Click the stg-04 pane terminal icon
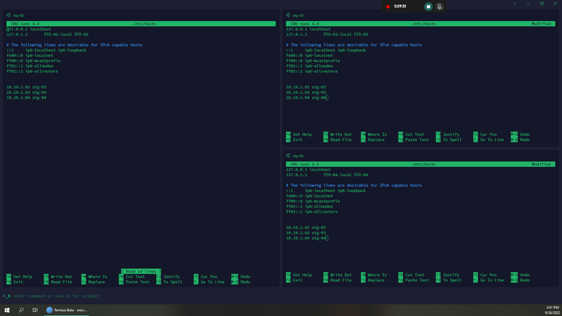Screen dimensions: 562x316 tap(287, 156)
